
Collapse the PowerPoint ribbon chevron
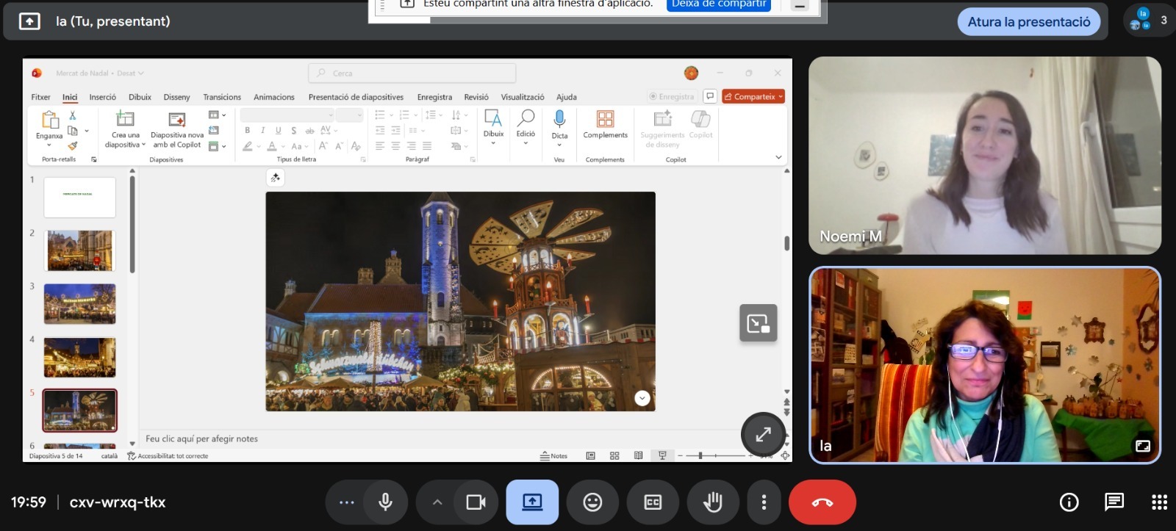click(778, 157)
